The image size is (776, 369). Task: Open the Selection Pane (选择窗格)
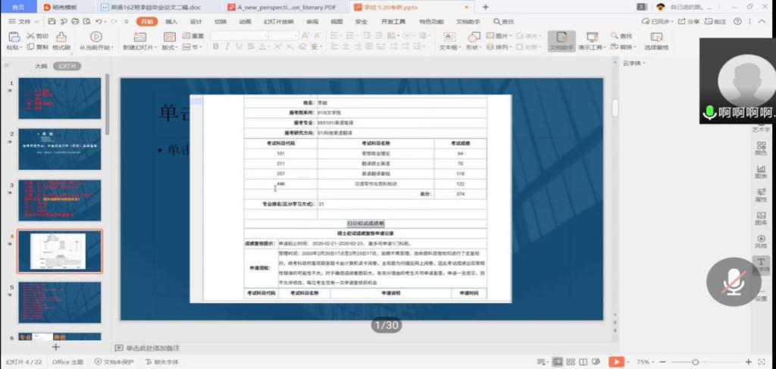[656, 39]
